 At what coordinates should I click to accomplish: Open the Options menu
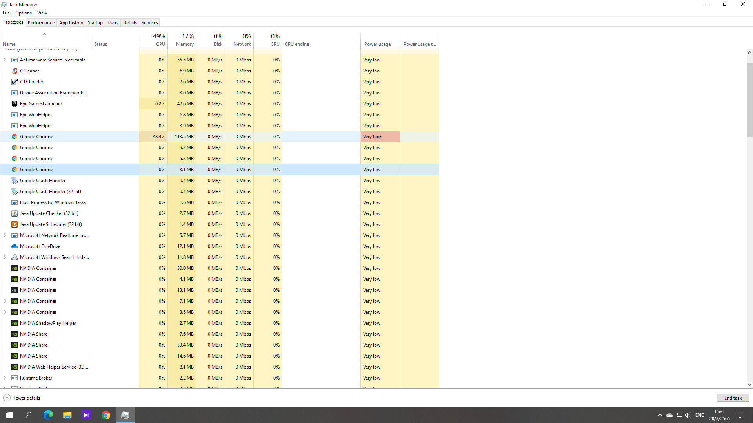pyautogui.click(x=24, y=13)
